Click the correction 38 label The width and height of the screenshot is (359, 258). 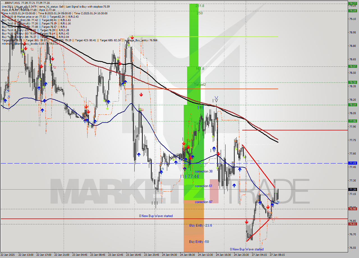[204, 171]
